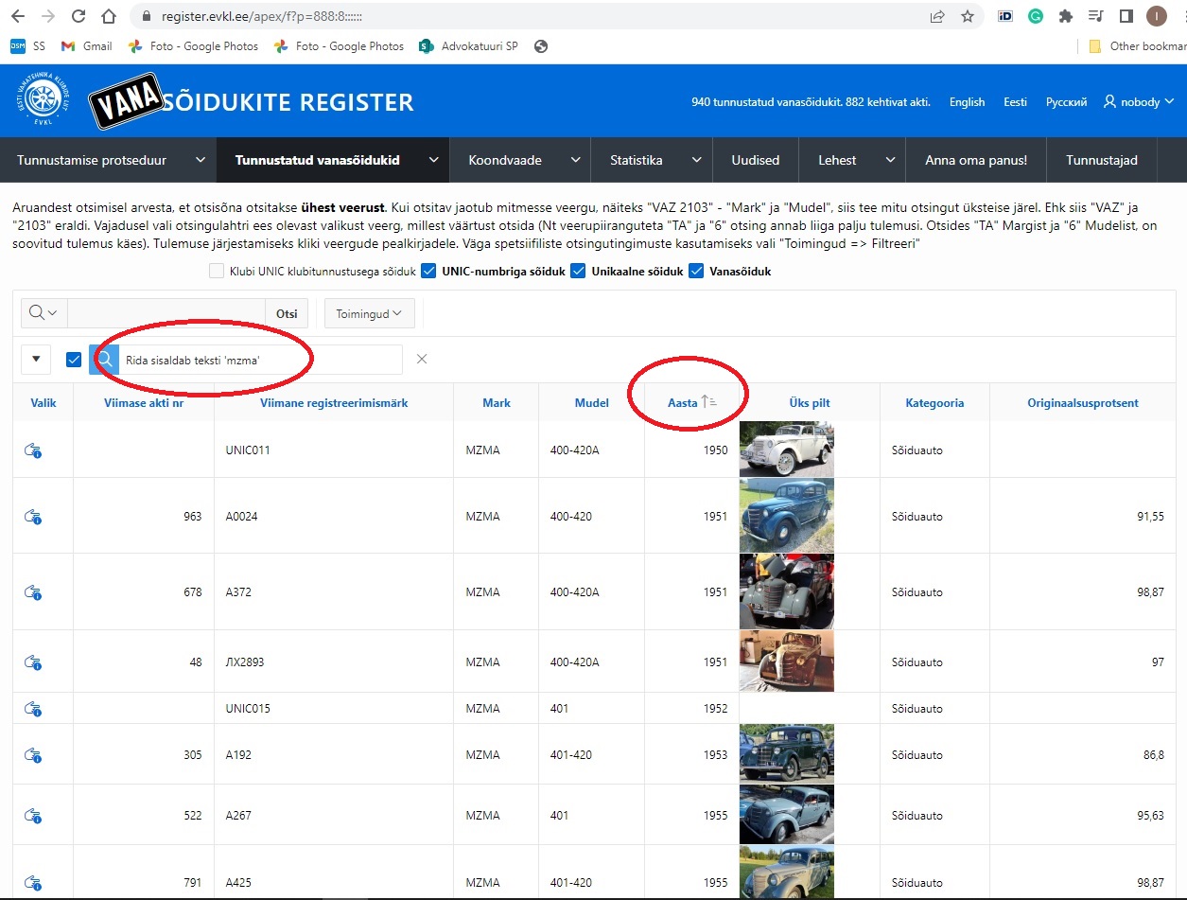Disable the 'mzma' filter checkbox
The height and width of the screenshot is (900, 1187).
tap(74, 360)
